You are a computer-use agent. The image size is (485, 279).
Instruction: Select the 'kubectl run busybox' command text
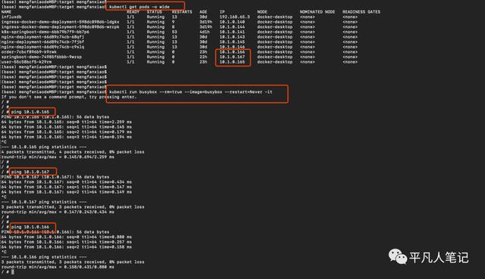[191, 91]
